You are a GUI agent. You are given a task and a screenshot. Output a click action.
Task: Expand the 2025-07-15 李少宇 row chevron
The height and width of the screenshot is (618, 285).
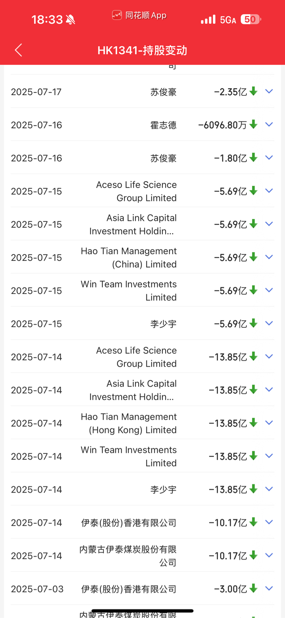pos(269,323)
